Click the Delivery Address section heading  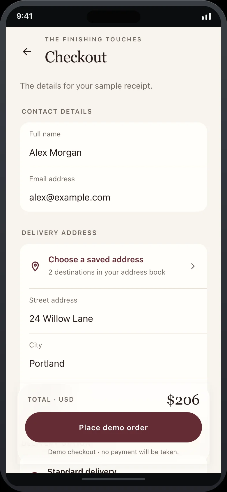tap(59, 233)
